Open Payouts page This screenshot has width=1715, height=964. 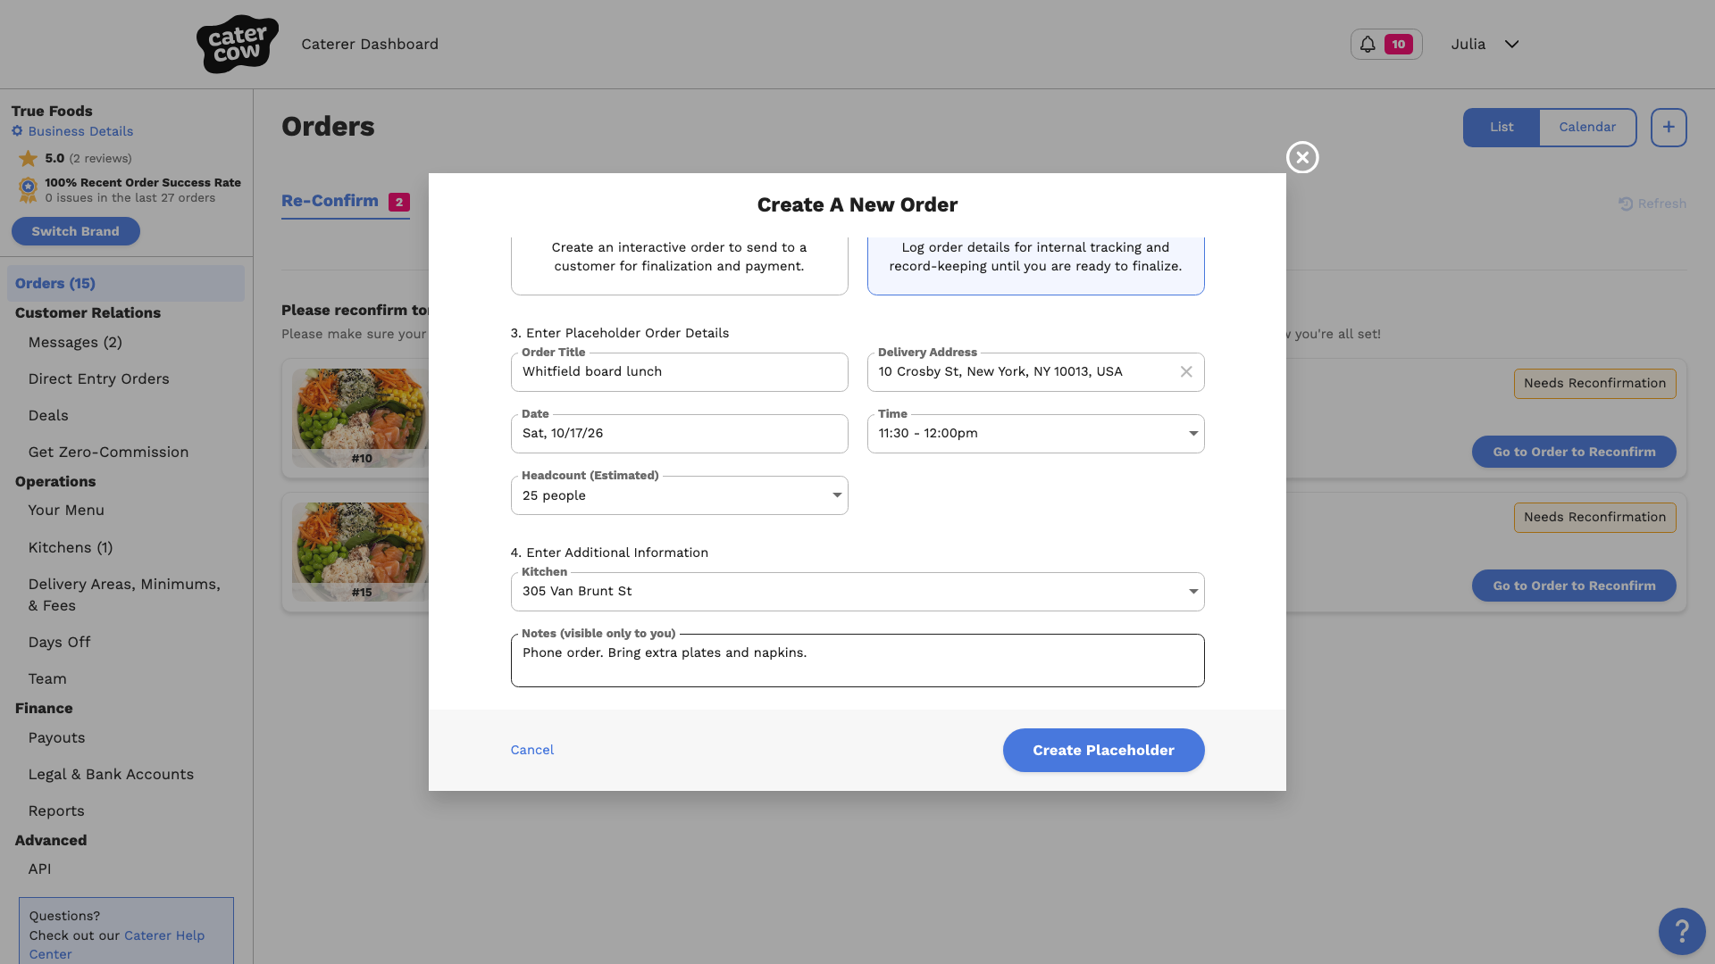click(56, 738)
